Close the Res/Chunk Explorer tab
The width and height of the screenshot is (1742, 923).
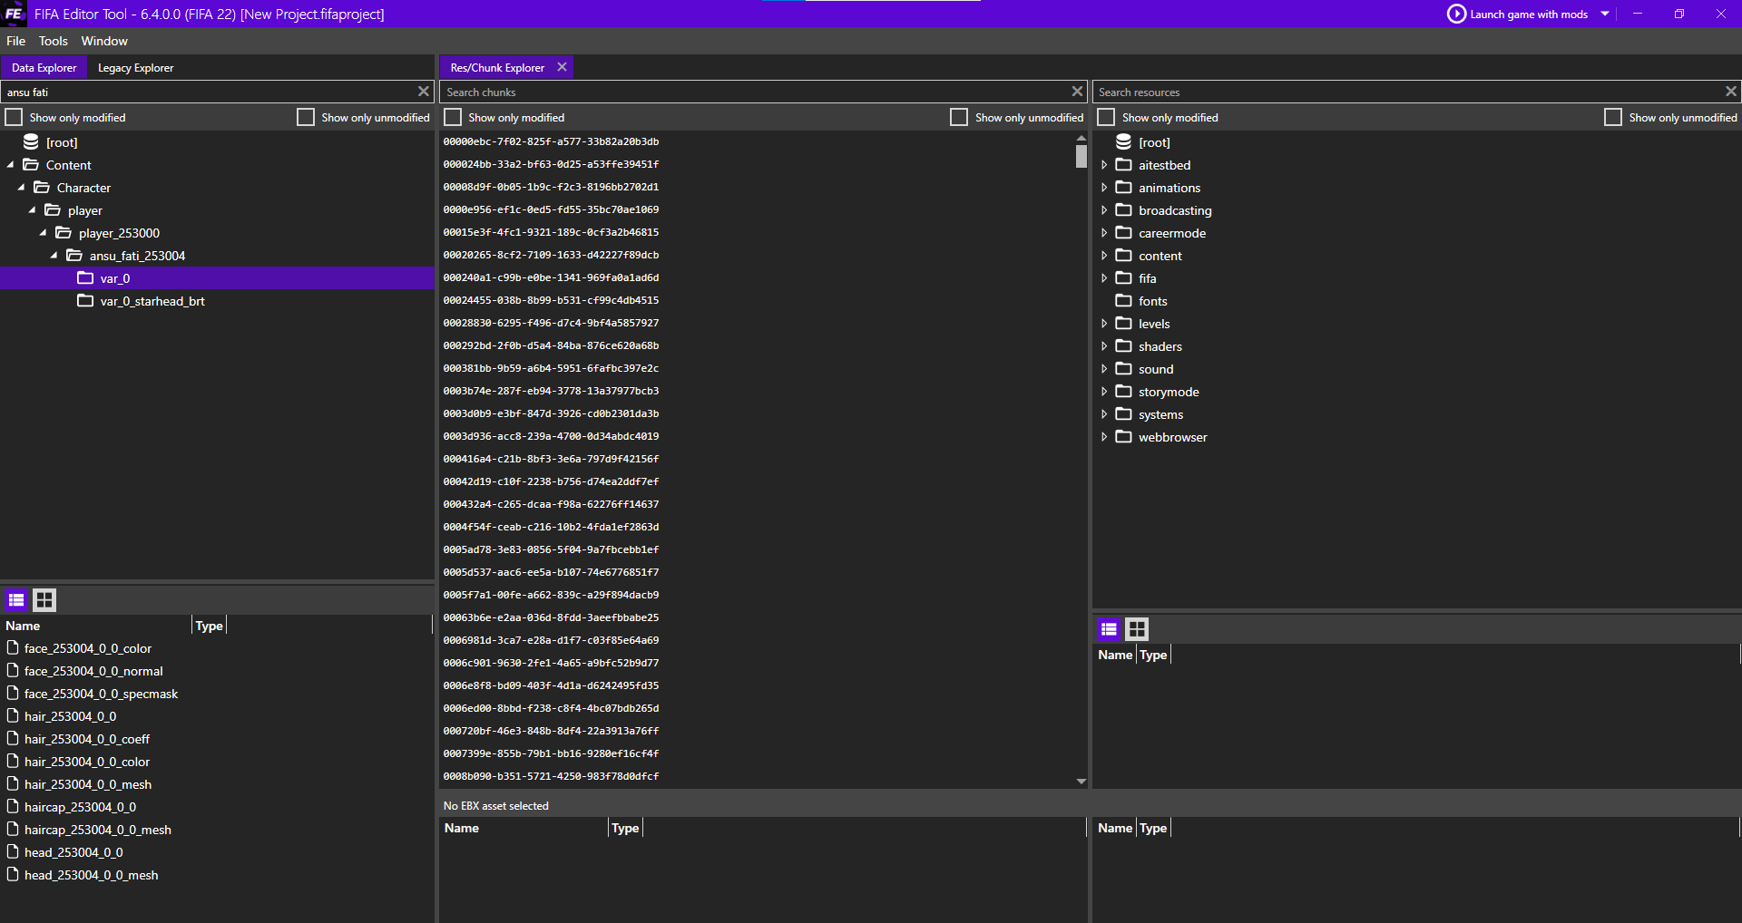[x=562, y=66]
